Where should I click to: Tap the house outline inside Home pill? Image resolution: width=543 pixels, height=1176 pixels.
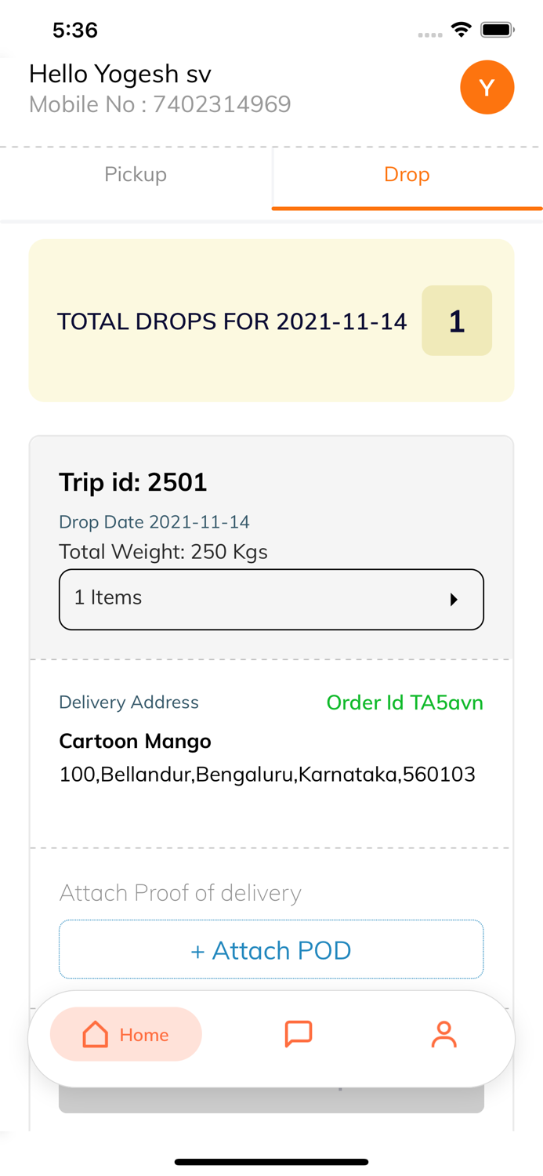(95, 1034)
